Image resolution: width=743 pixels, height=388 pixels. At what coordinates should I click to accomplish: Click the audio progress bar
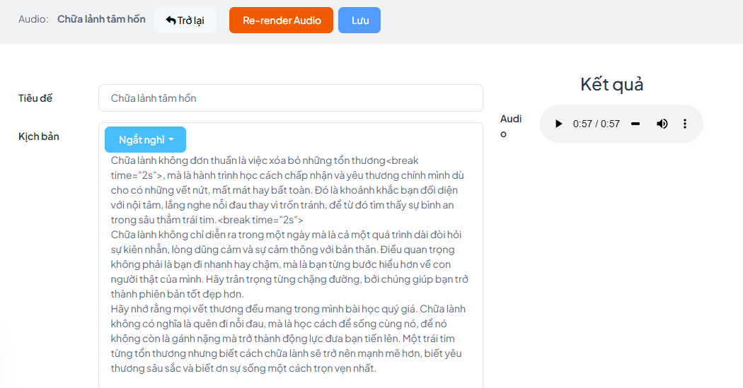tap(635, 124)
